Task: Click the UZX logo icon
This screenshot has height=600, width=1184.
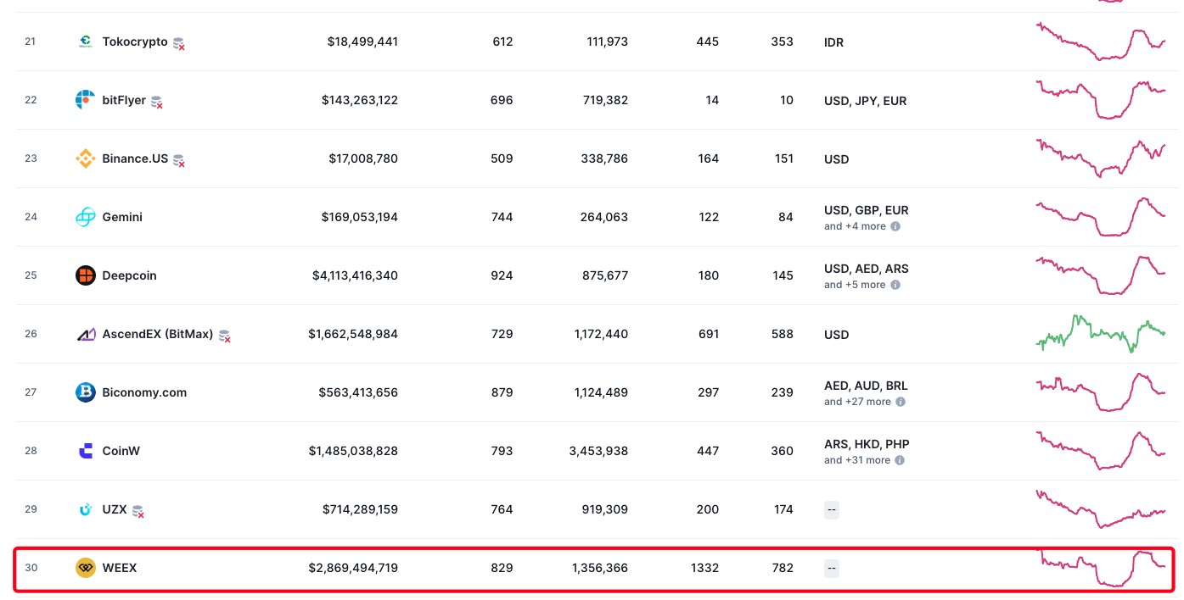Action: click(x=85, y=509)
